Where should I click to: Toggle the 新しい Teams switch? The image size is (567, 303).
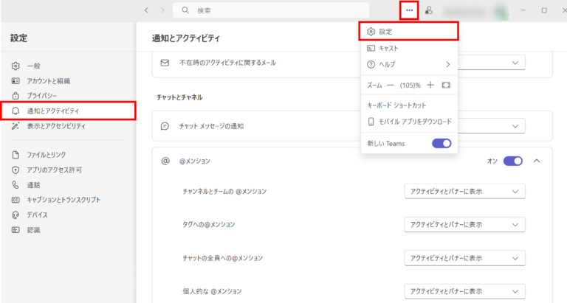[441, 143]
